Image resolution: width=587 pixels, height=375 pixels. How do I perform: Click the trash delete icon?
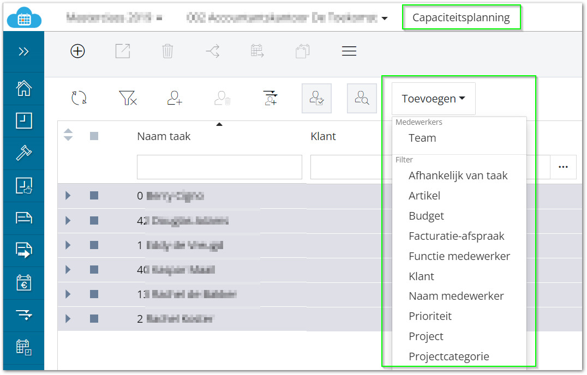[167, 51]
